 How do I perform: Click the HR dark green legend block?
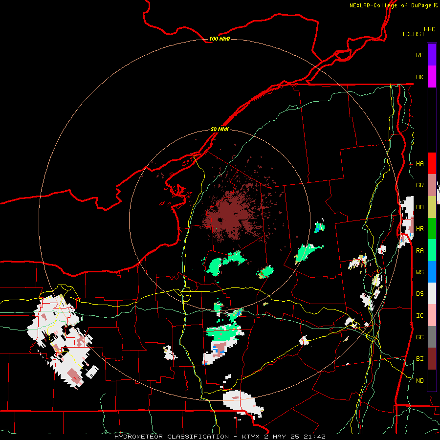coord(432,229)
